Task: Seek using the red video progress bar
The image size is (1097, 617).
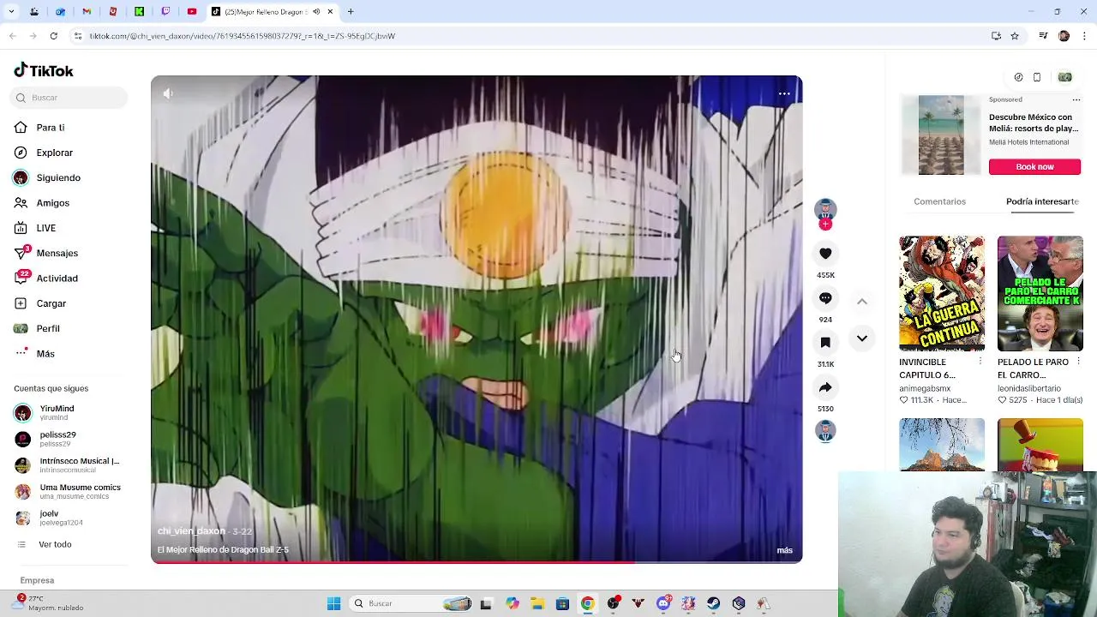Action: [x=477, y=562]
